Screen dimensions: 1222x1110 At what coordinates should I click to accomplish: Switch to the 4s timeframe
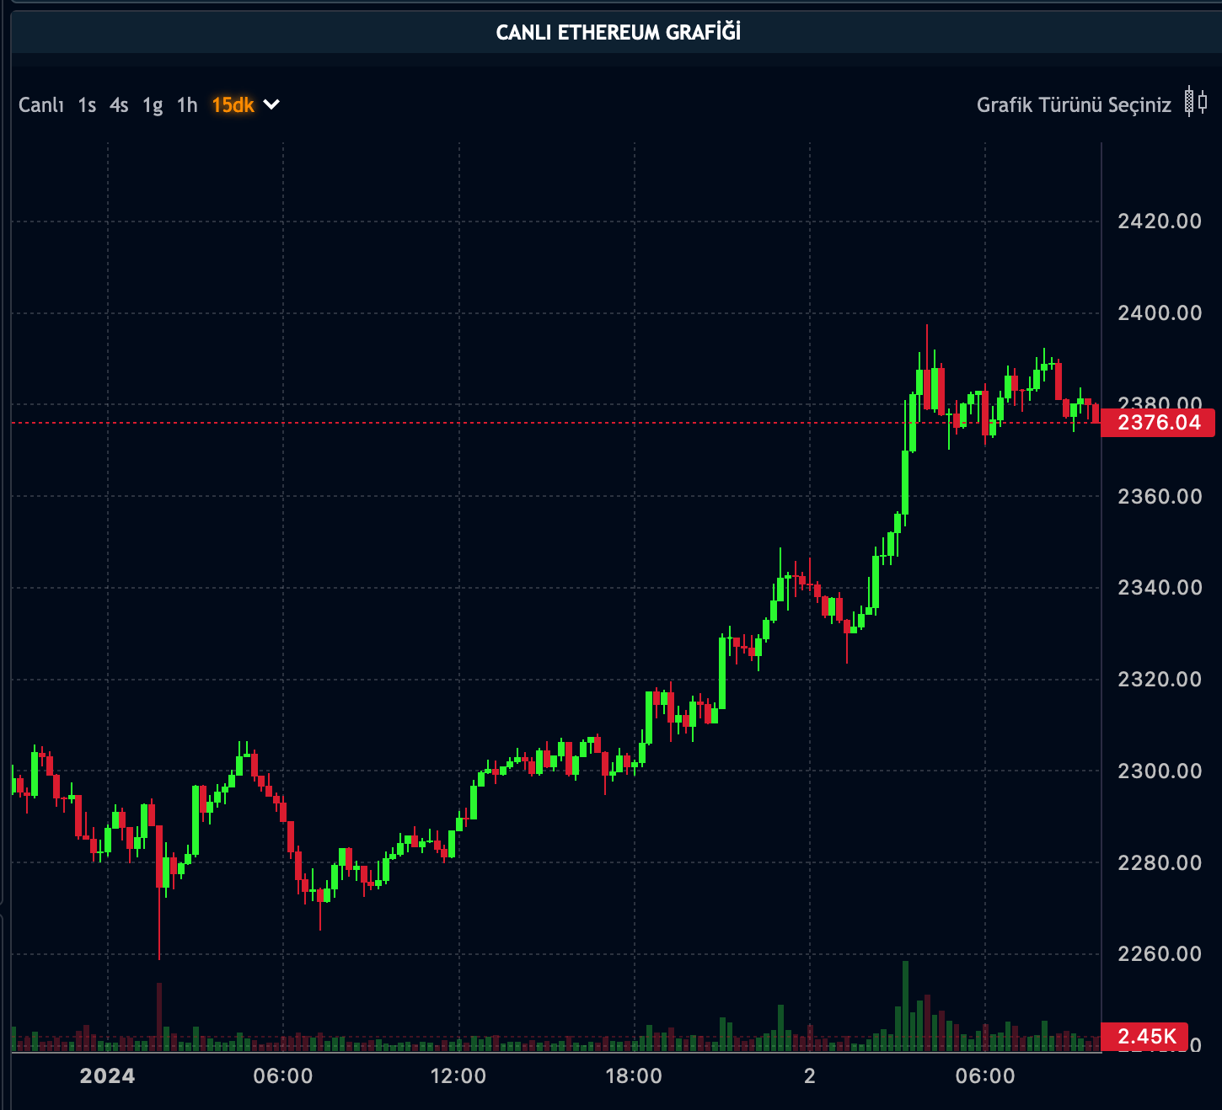[119, 105]
